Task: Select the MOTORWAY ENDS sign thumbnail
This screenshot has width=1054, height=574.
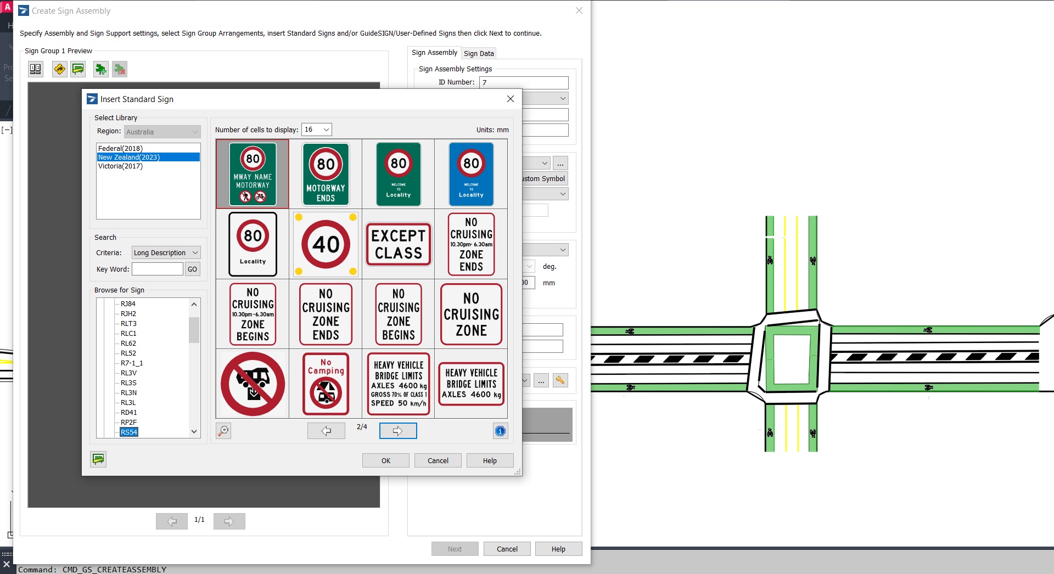Action: 325,174
